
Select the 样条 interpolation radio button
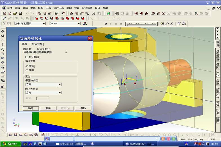(27, 70)
